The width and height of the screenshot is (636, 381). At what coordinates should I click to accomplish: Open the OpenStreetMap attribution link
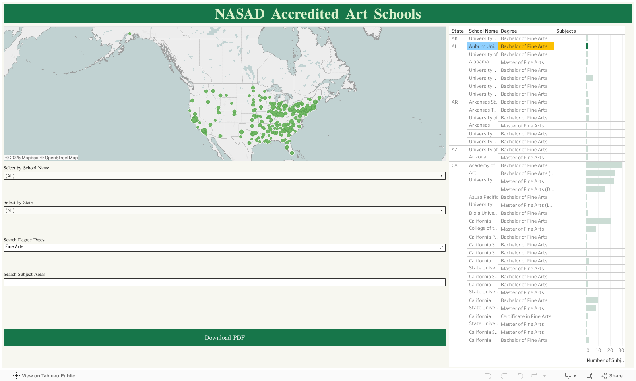(59, 158)
